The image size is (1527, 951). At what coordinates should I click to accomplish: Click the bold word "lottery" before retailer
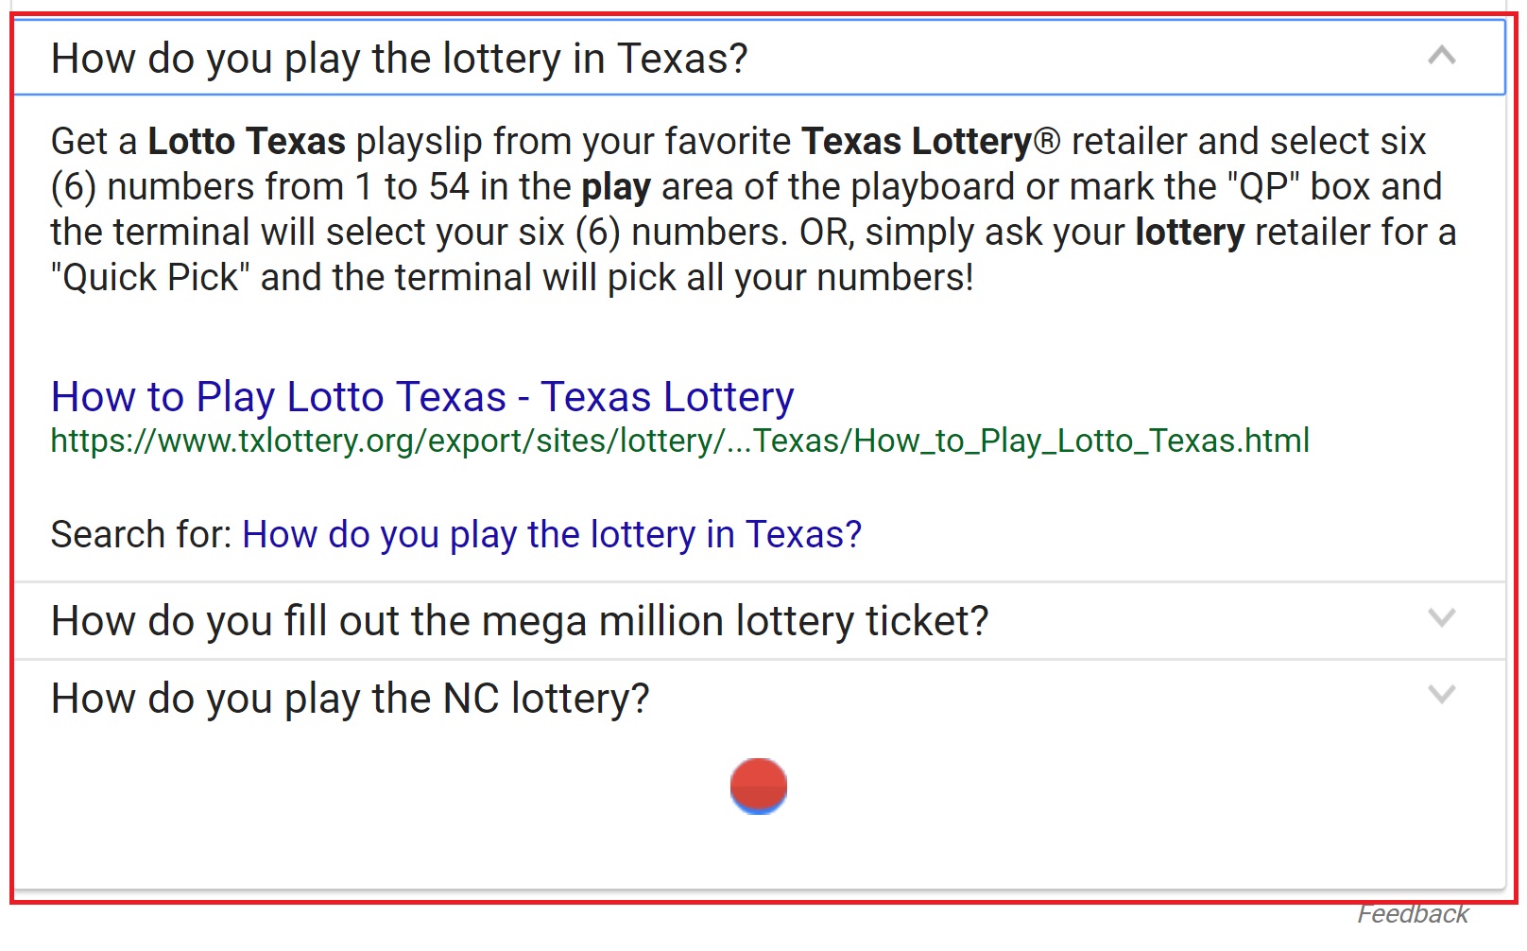[x=1190, y=233]
